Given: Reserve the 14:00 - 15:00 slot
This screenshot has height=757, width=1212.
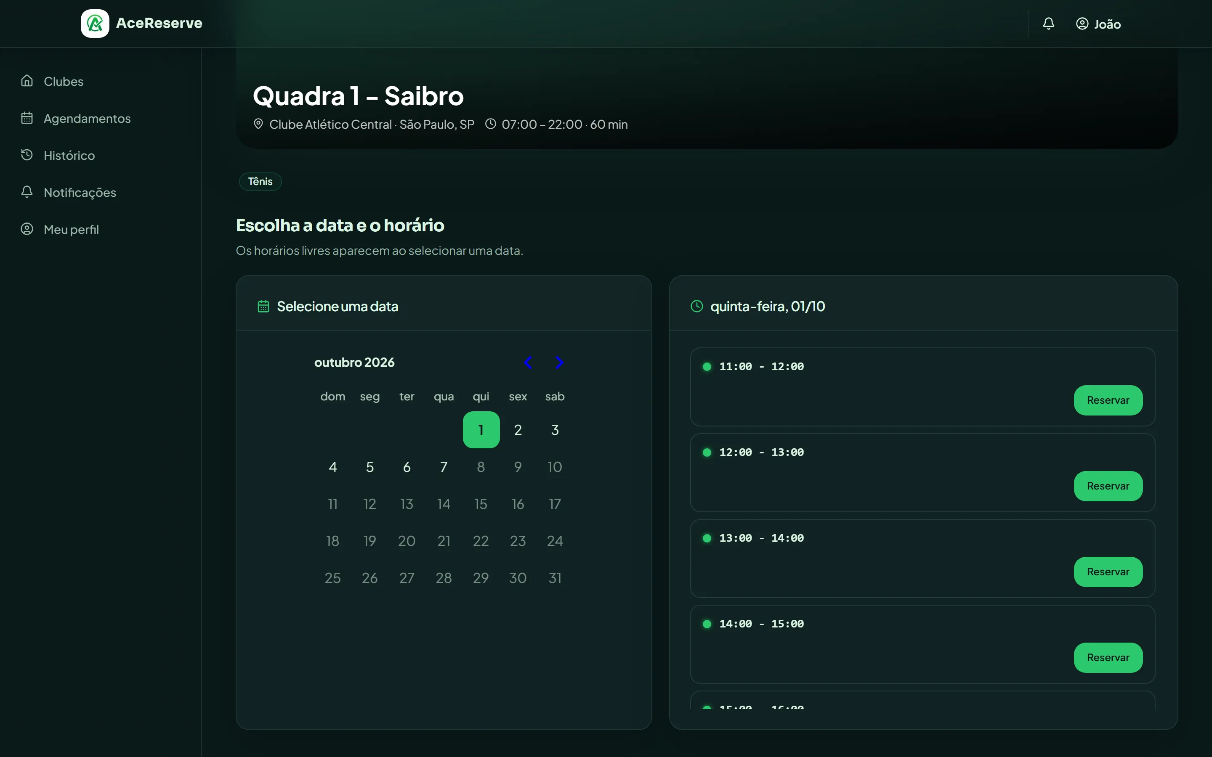Looking at the screenshot, I should click(1108, 657).
